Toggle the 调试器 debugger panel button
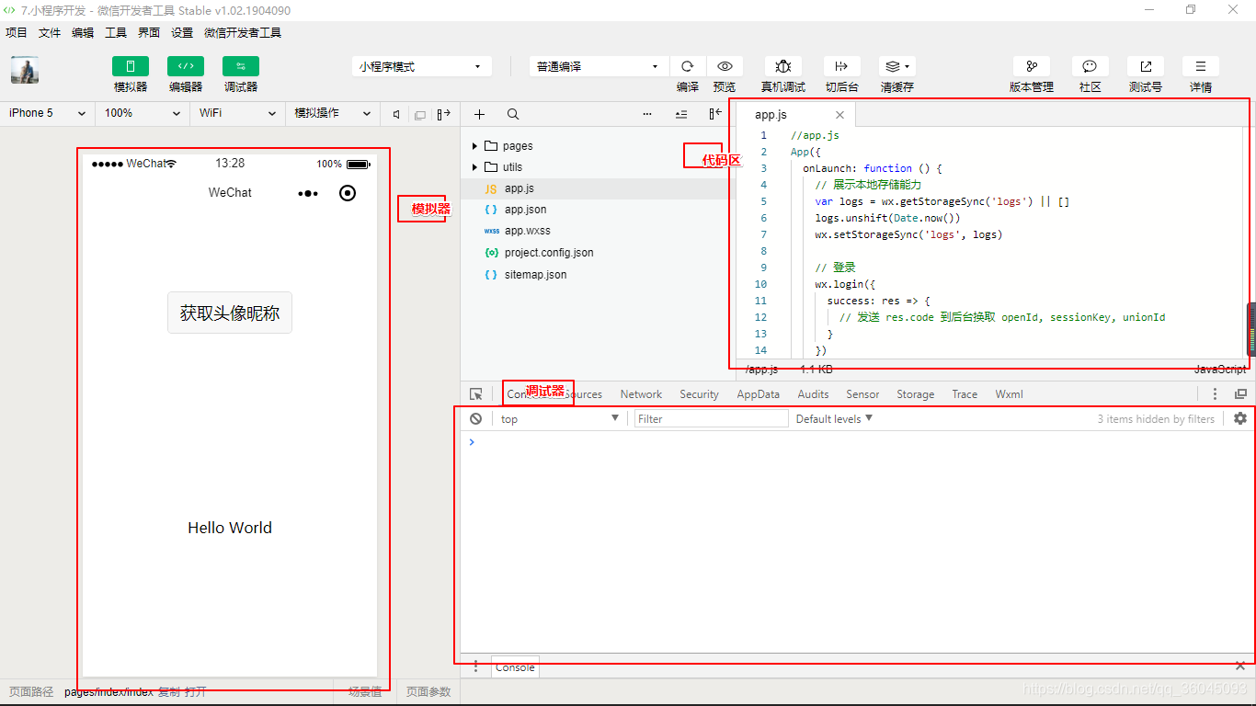This screenshot has height=706, width=1256. (241, 66)
